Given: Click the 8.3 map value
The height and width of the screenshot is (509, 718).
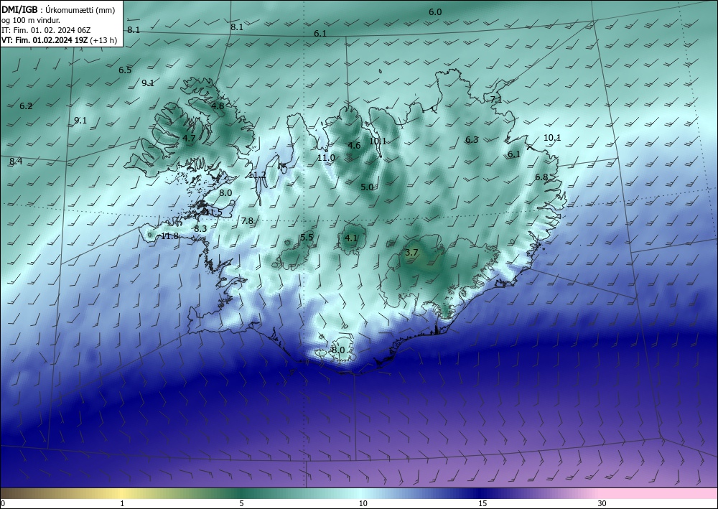Looking at the screenshot, I should [200, 228].
